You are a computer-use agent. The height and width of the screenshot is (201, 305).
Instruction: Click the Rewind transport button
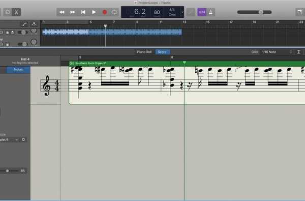(x=62, y=12)
